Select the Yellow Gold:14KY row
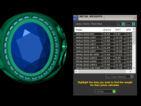The height and width of the screenshot is (106, 141). 103,41
